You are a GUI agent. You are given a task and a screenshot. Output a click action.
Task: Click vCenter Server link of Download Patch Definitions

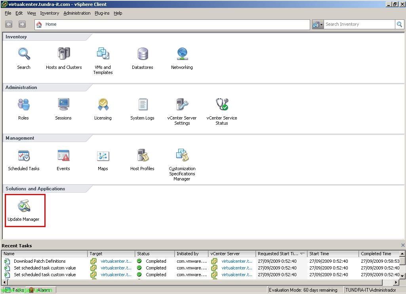236,261
